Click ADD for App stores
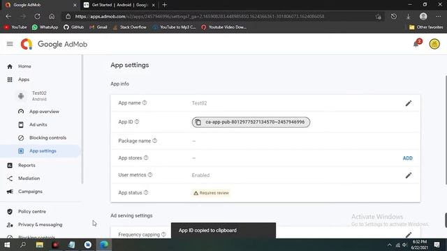 (x=408, y=158)
